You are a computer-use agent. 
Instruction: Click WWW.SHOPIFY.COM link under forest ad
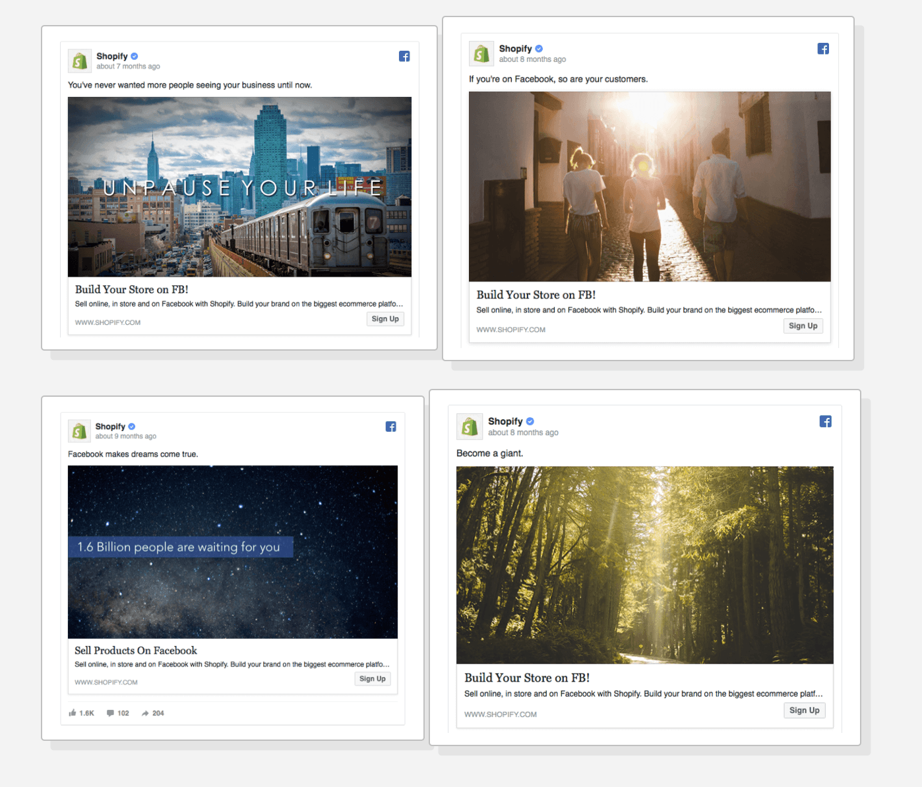click(501, 714)
